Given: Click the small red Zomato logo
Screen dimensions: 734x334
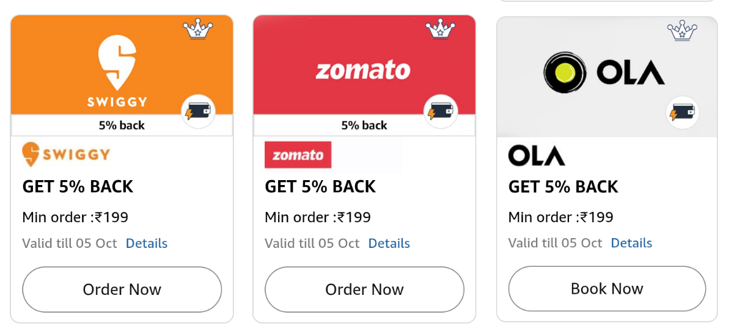Looking at the screenshot, I should 298,155.
